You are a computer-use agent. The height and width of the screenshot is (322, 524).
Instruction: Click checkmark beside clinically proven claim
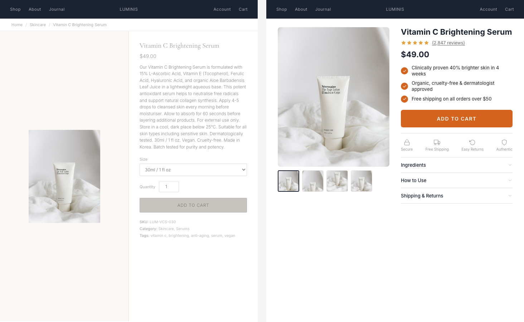(404, 70)
